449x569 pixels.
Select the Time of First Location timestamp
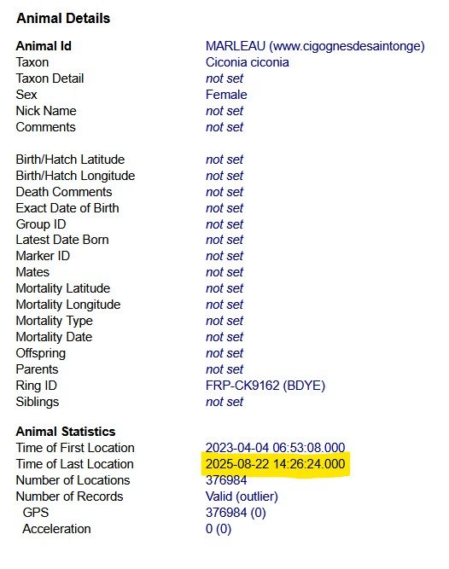click(x=276, y=447)
